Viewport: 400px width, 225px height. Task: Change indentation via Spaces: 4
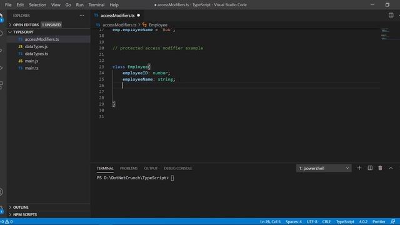tap(293, 222)
